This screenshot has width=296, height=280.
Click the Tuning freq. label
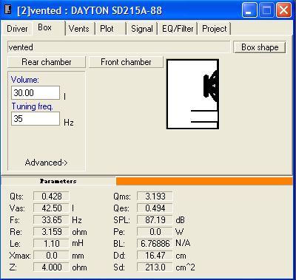(x=33, y=106)
